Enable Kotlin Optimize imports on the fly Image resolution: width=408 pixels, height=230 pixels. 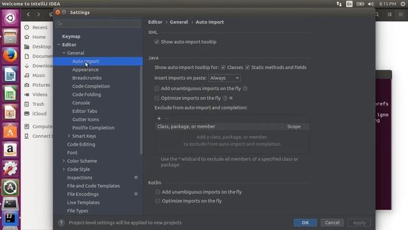(157, 201)
